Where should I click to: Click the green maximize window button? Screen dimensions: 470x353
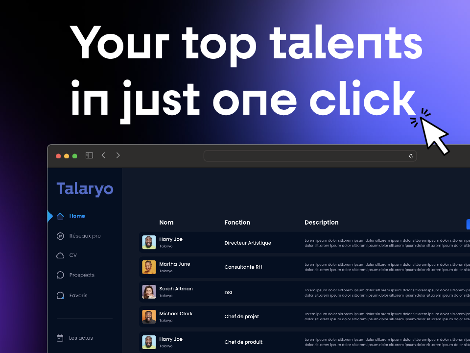74,156
